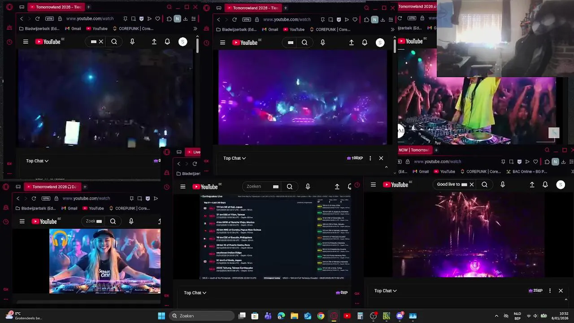574x323 pixels.
Task: Select 'Tomorrowland 2026 DJ' tab in bottom-left window
Action: pos(52,187)
